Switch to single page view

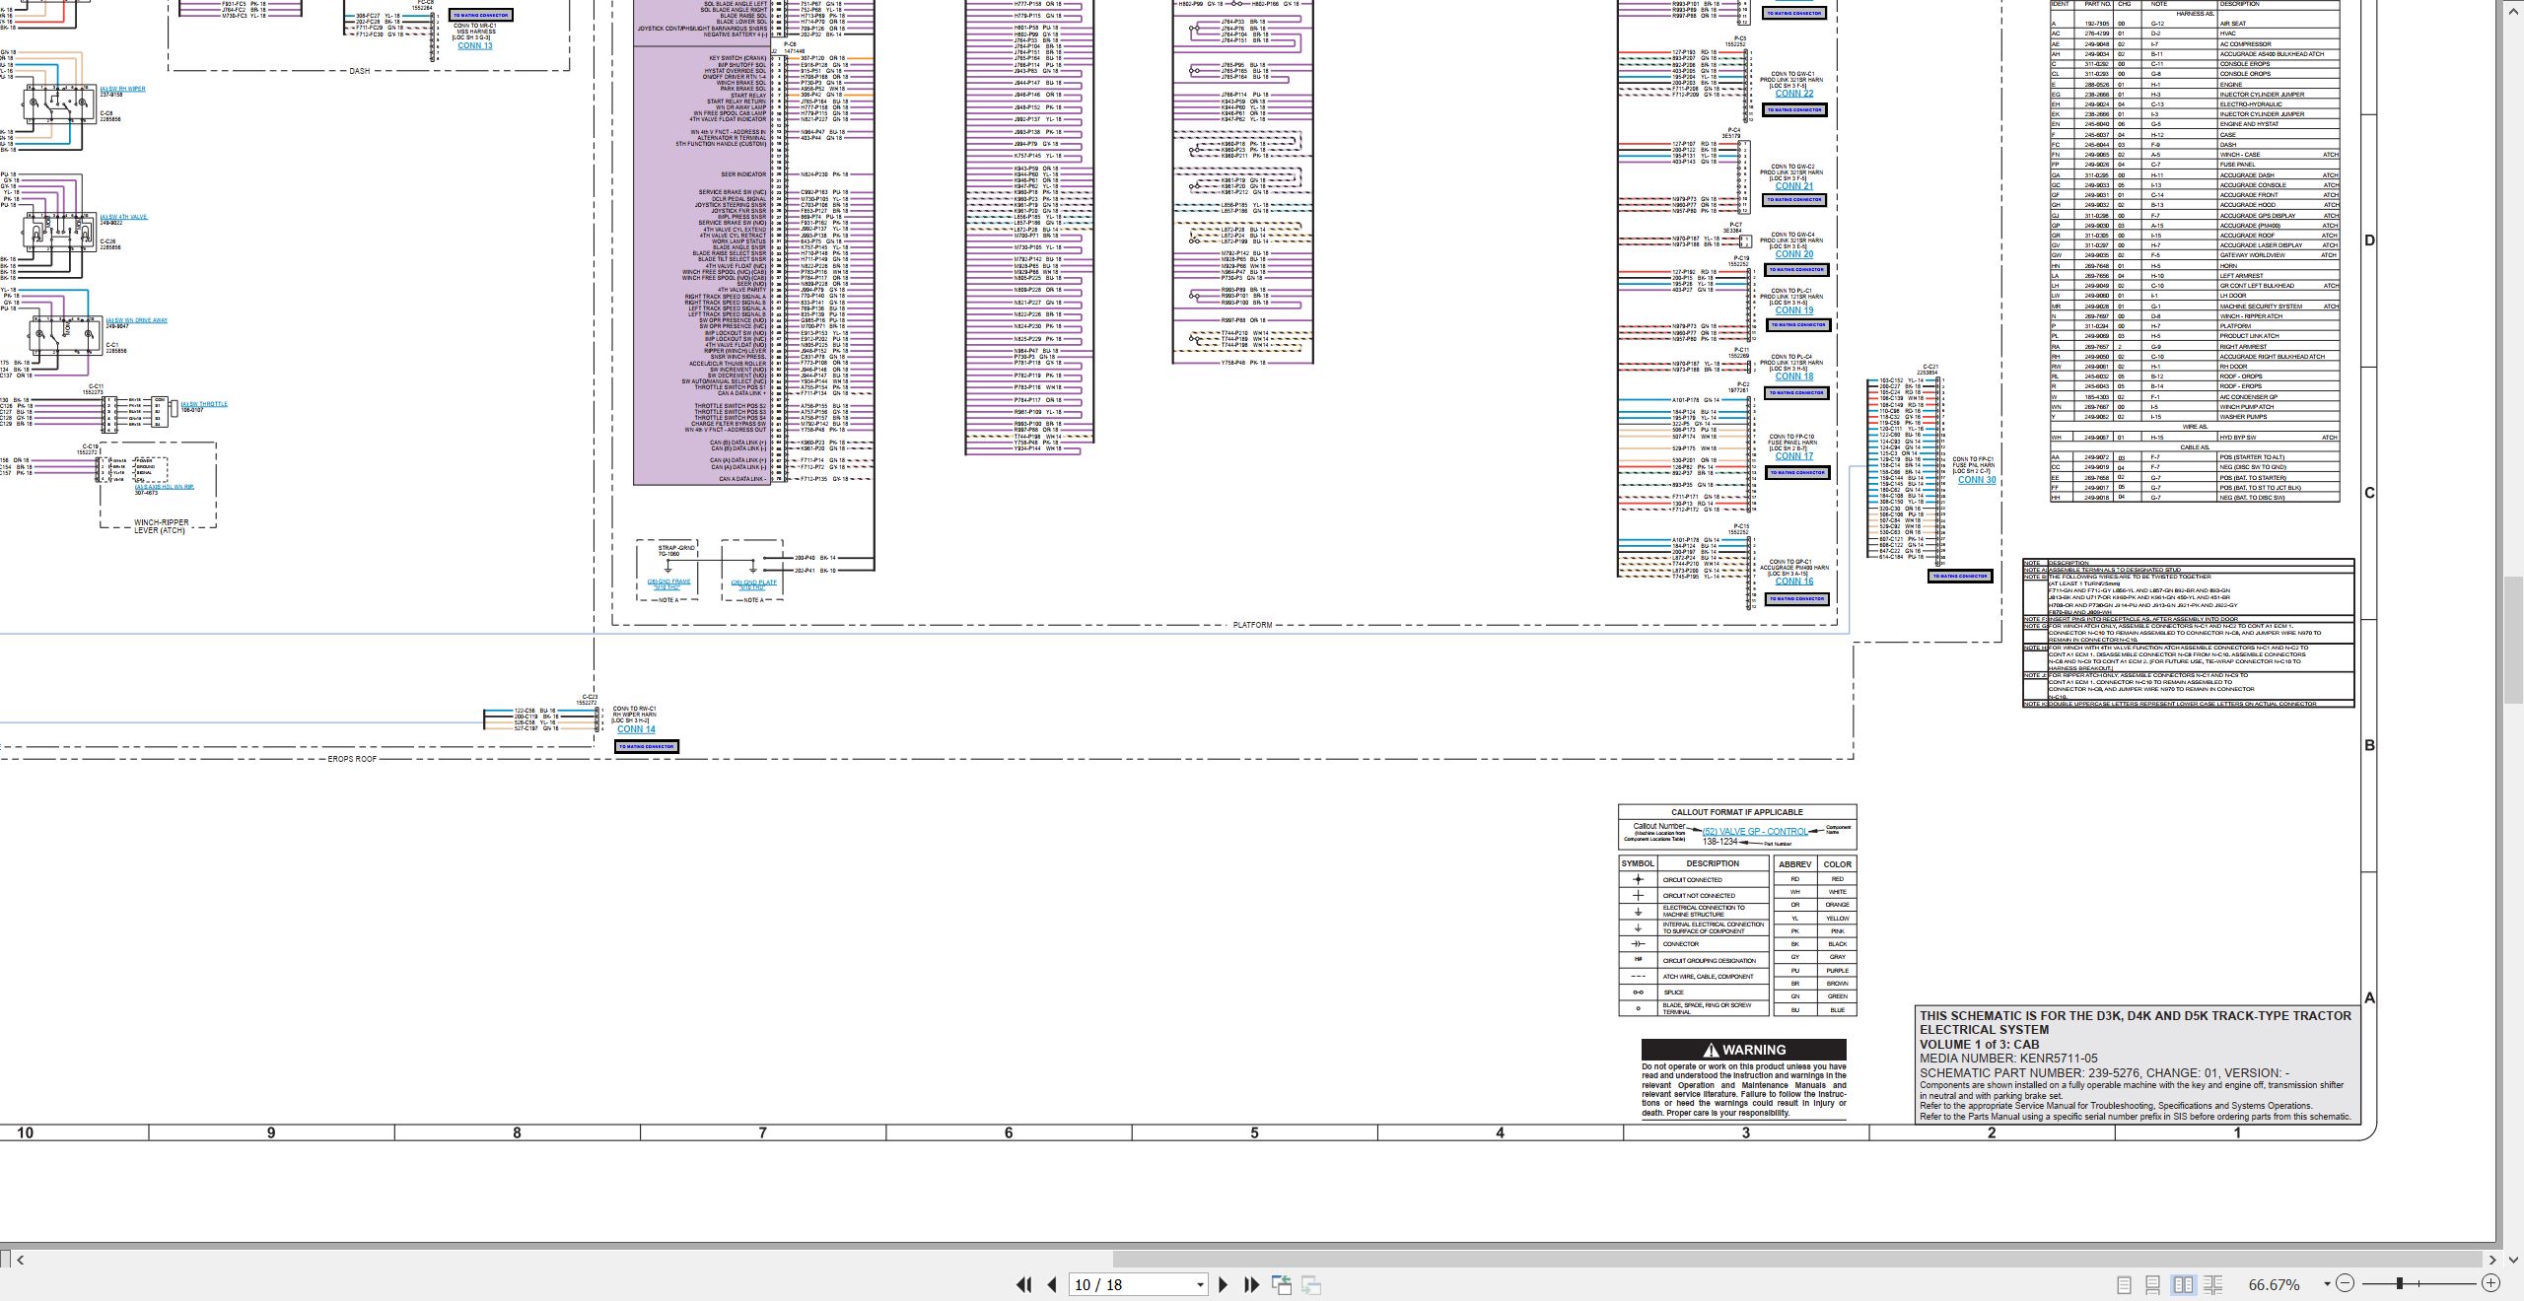[x=2125, y=1284]
